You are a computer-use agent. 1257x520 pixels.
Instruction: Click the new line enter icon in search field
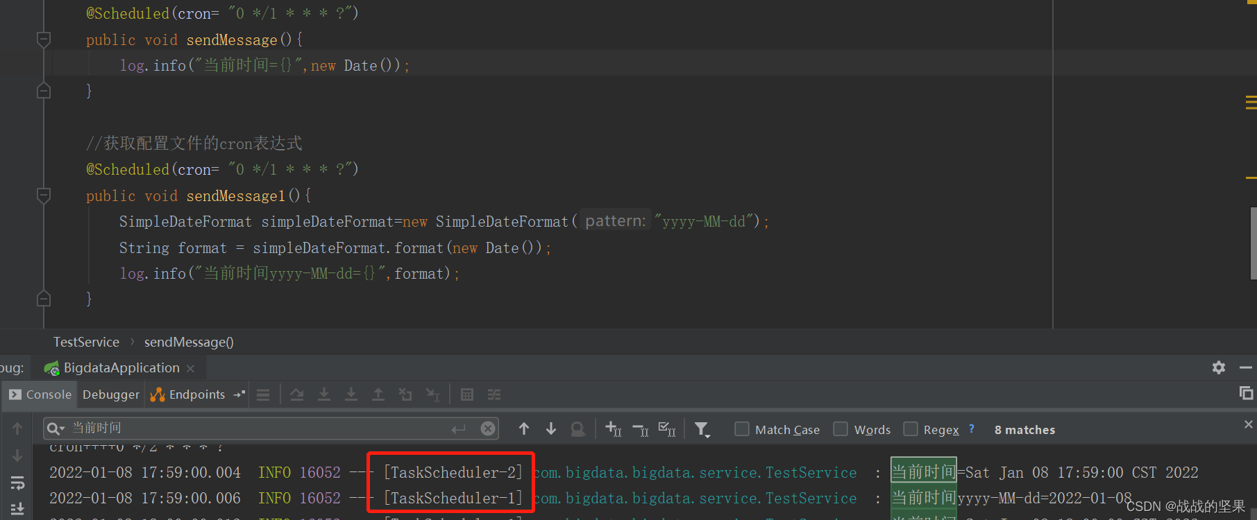pos(458,429)
